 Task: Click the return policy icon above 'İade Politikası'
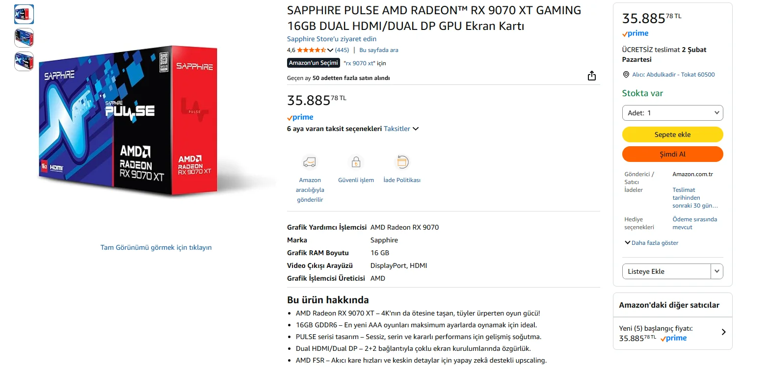402,161
